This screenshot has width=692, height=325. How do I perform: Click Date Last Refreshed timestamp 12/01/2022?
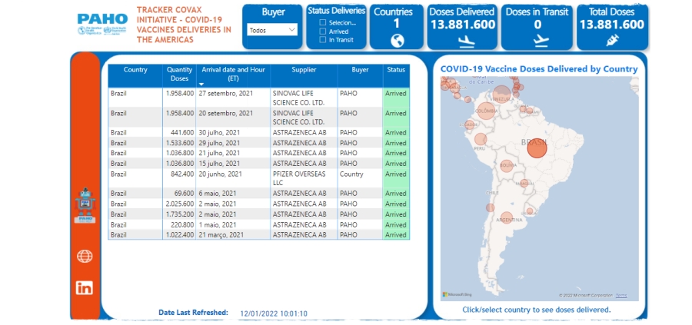pos(274,314)
